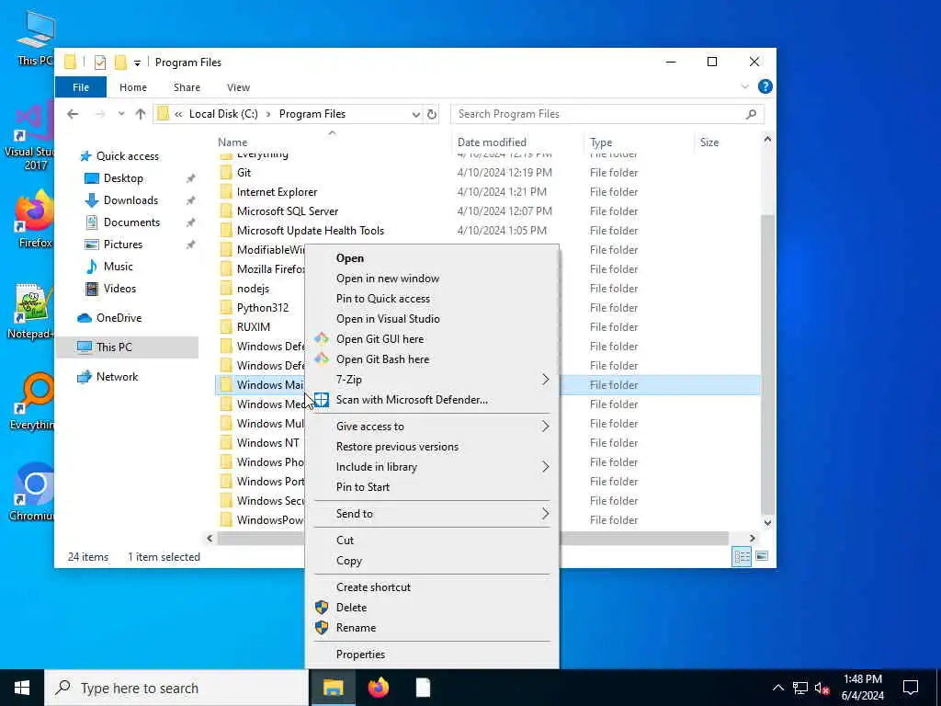Sort by Date modified column header
The image size is (941, 706).
492,142
